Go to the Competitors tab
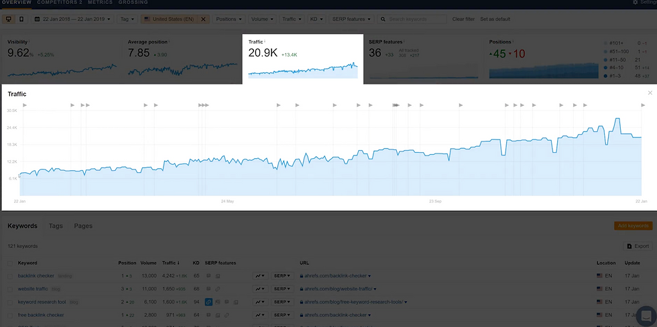The width and height of the screenshot is (657, 327). pos(59,3)
